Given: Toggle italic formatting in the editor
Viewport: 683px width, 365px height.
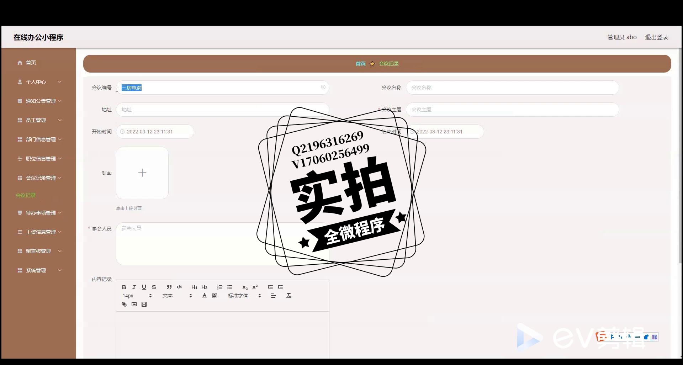Looking at the screenshot, I should (x=134, y=287).
